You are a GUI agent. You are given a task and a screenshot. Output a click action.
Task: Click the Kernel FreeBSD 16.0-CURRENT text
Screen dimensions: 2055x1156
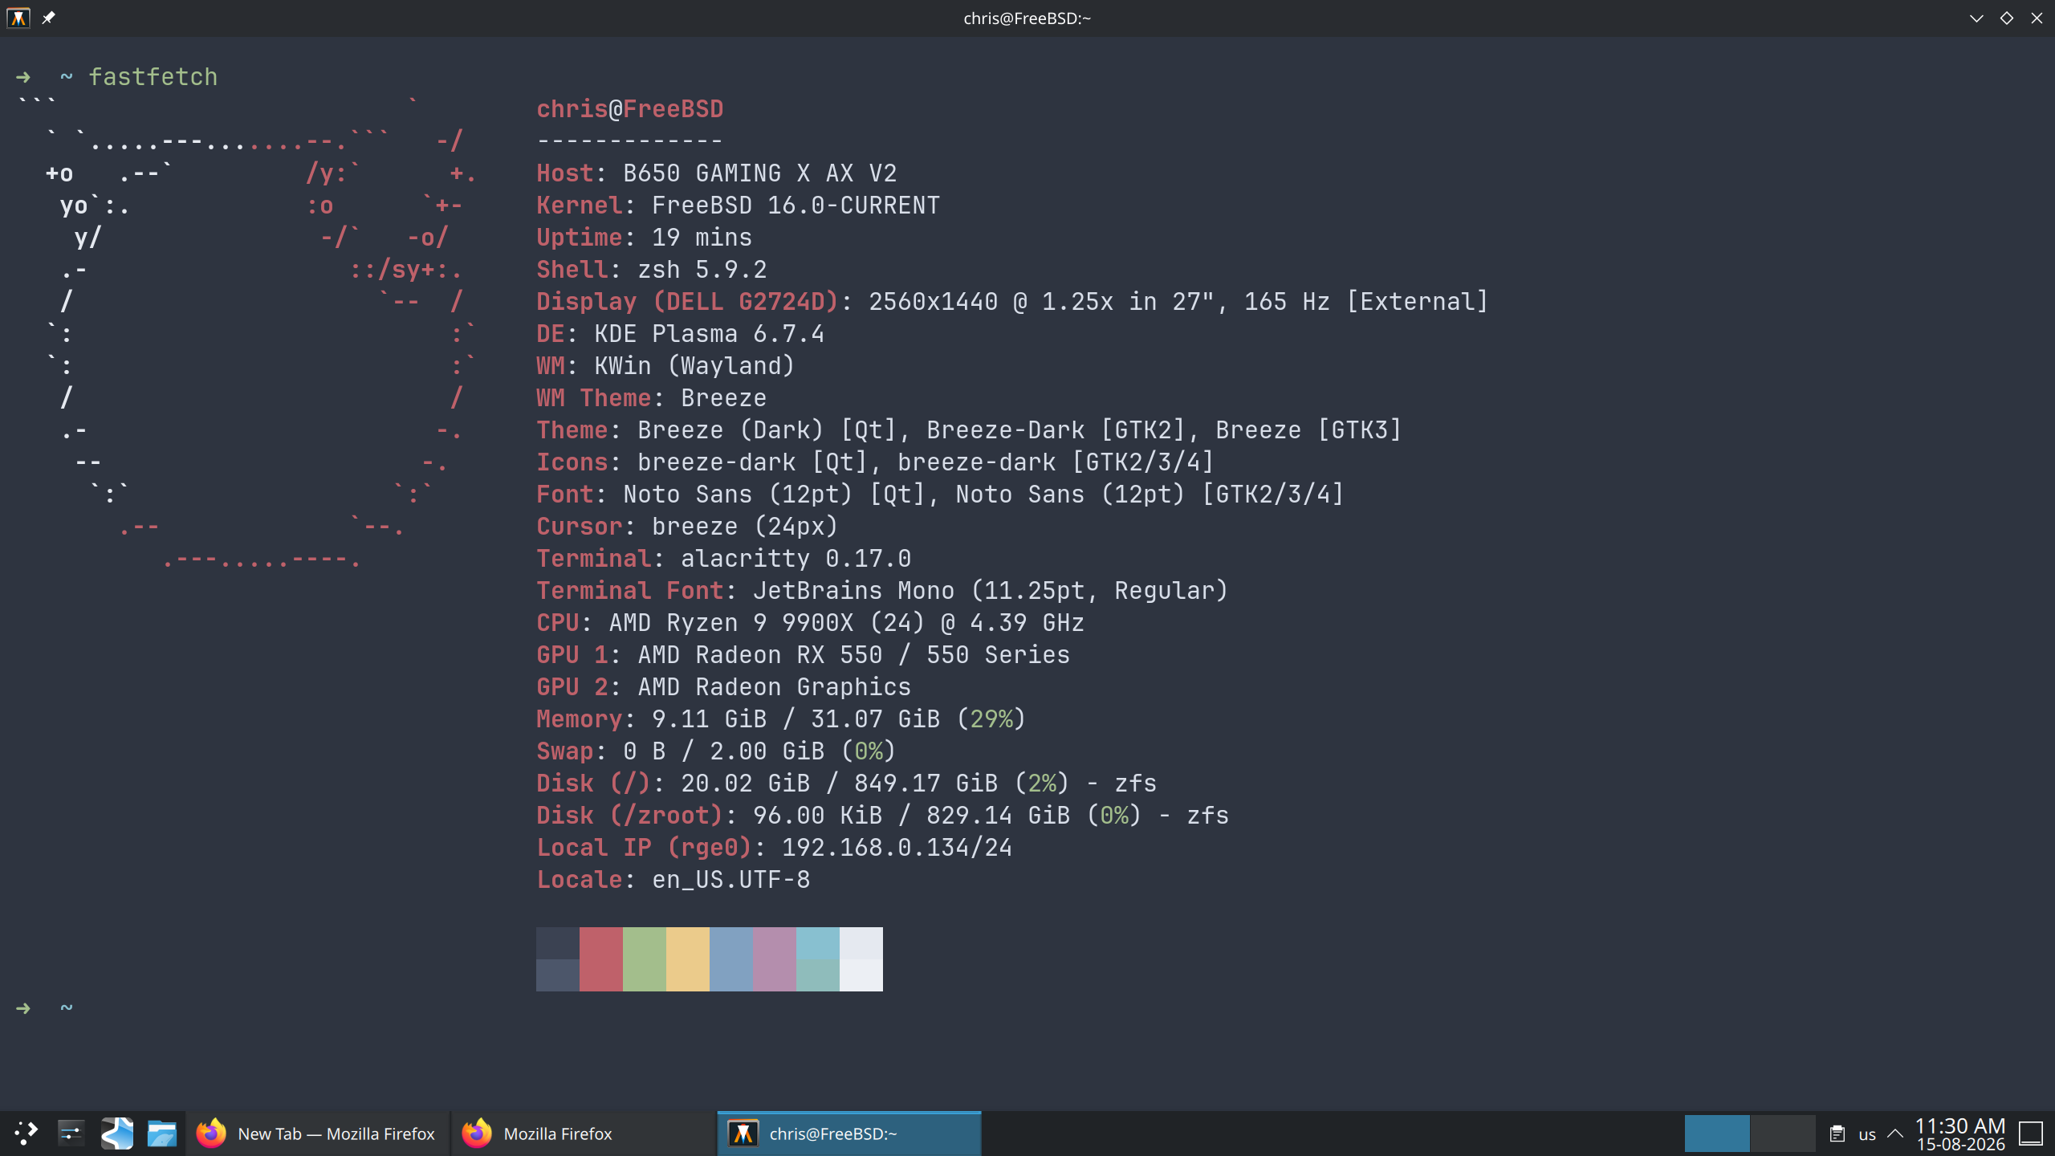tap(738, 206)
